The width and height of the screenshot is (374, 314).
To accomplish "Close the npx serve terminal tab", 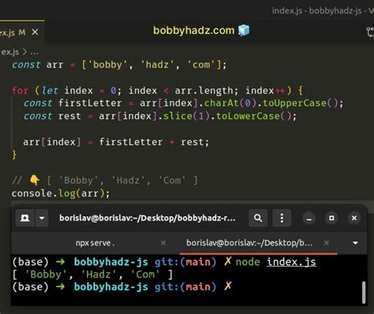I will tap(163, 243).
